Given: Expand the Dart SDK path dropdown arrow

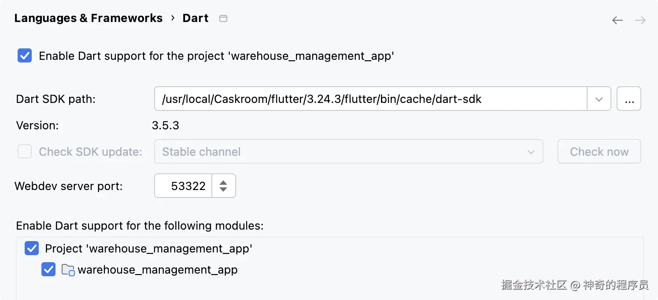Looking at the screenshot, I should point(599,99).
